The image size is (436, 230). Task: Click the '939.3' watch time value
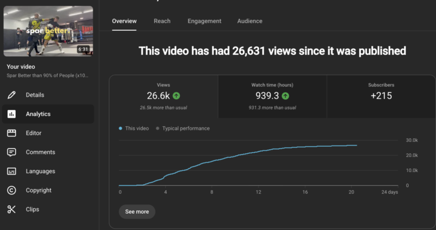click(267, 96)
